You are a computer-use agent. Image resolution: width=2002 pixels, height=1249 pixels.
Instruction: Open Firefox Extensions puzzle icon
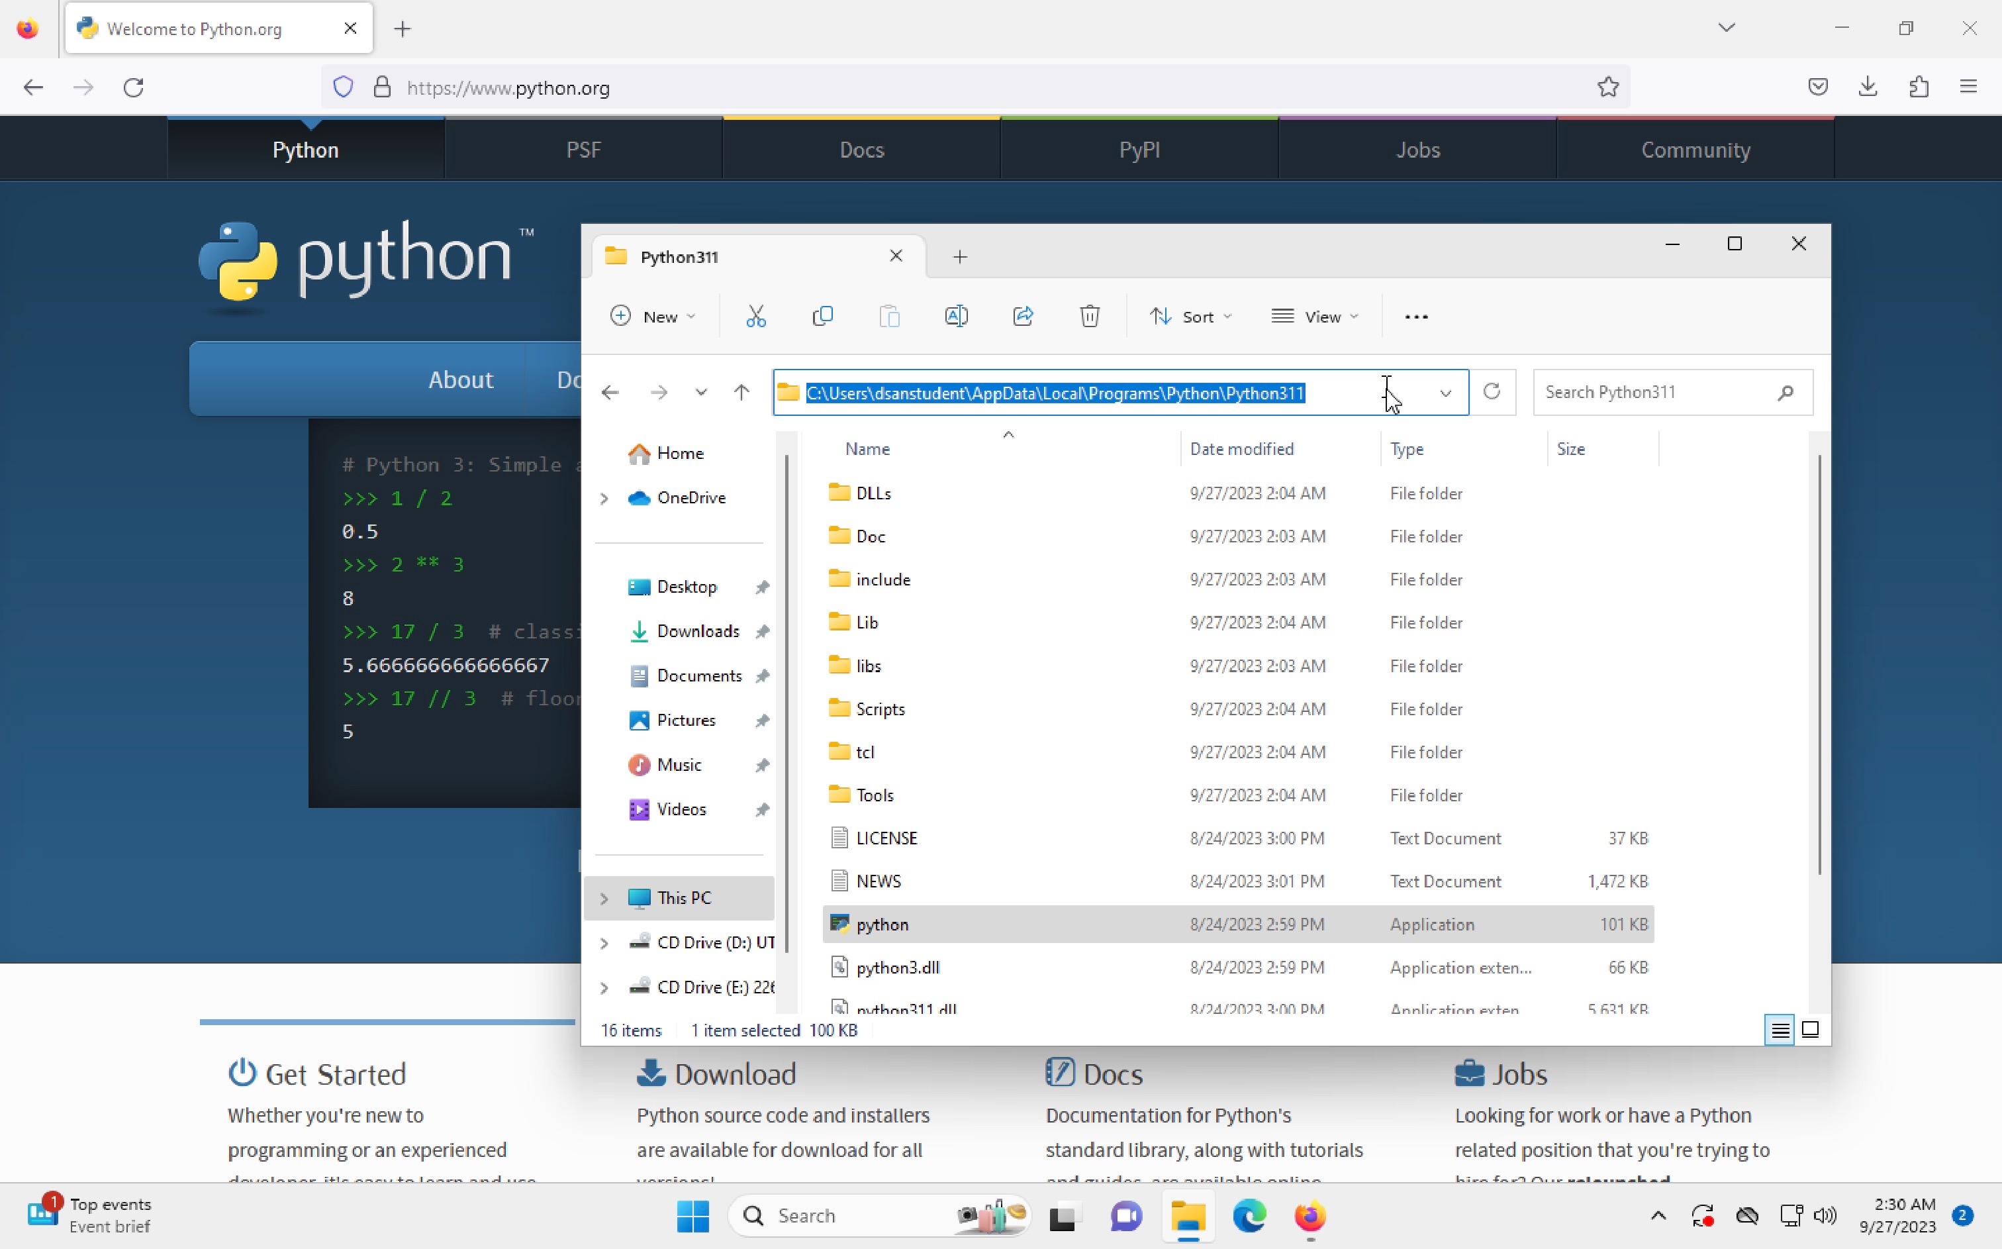[1919, 87]
